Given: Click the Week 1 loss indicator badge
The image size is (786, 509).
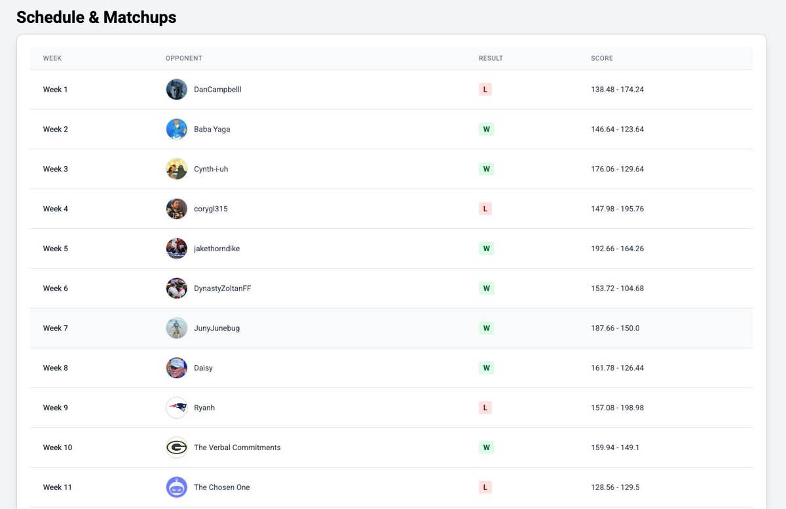Looking at the screenshot, I should pyautogui.click(x=485, y=89).
